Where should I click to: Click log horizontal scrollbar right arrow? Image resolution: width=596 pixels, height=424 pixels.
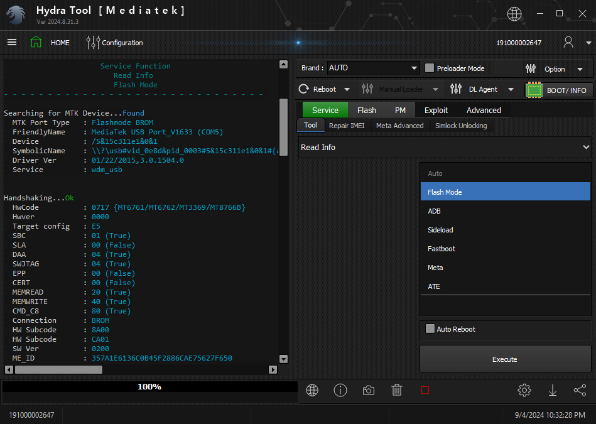[273, 369]
